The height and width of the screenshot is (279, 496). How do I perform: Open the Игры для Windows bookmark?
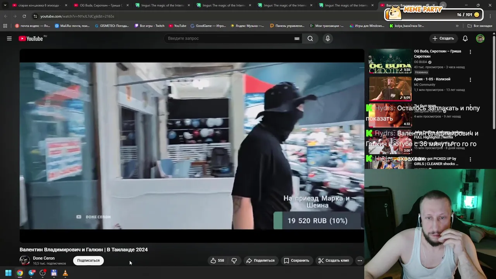[x=367, y=26]
